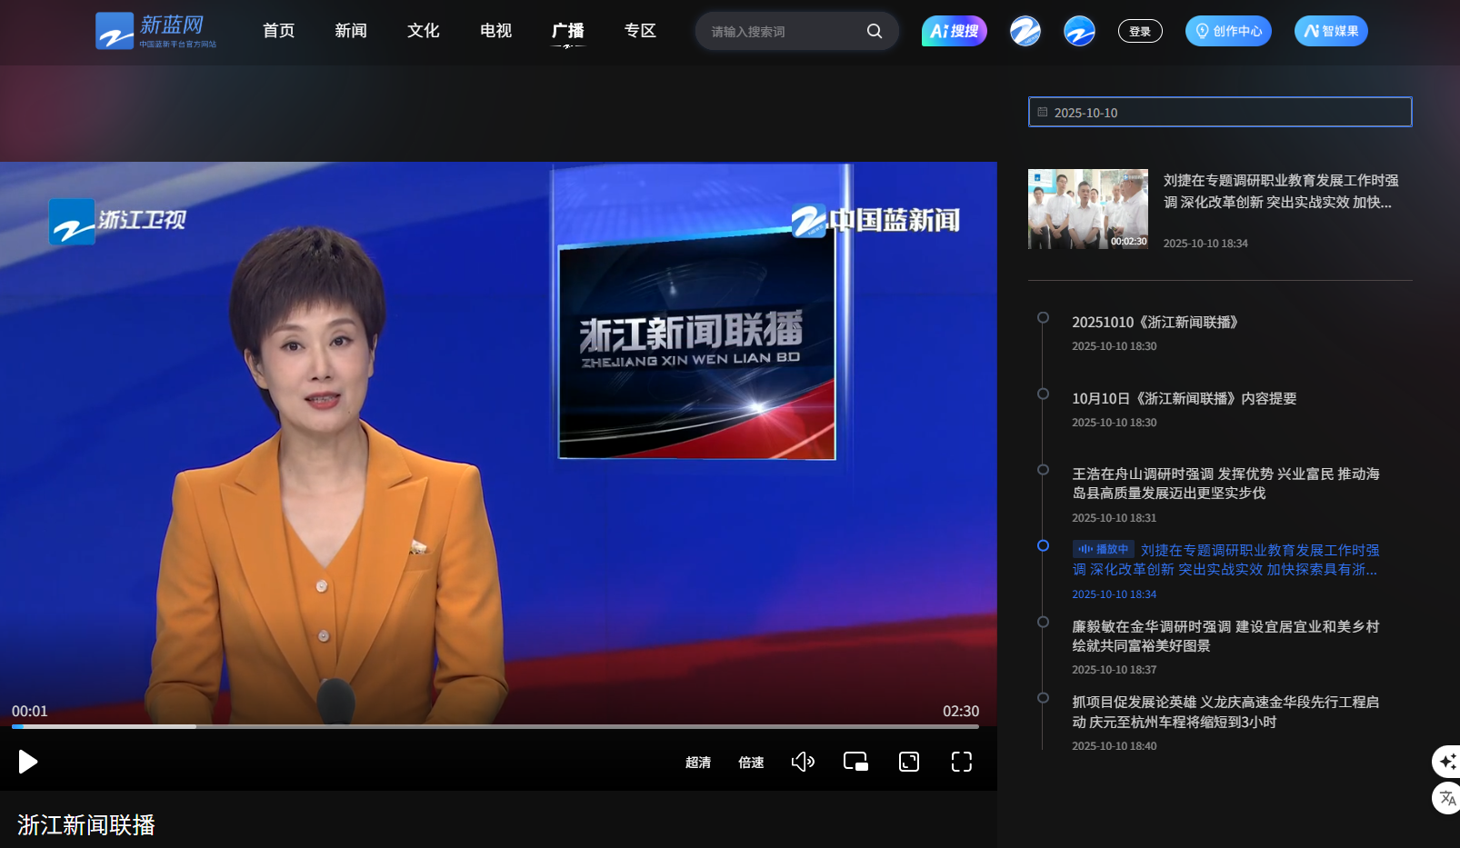Viewport: 1460px width, 848px height.
Task: Click the search keyword input field
Action: [782, 32]
